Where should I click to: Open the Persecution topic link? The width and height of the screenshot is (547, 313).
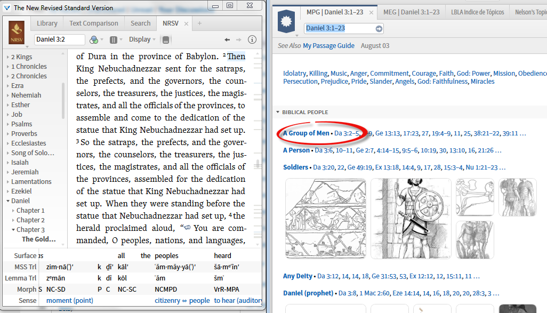point(300,81)
